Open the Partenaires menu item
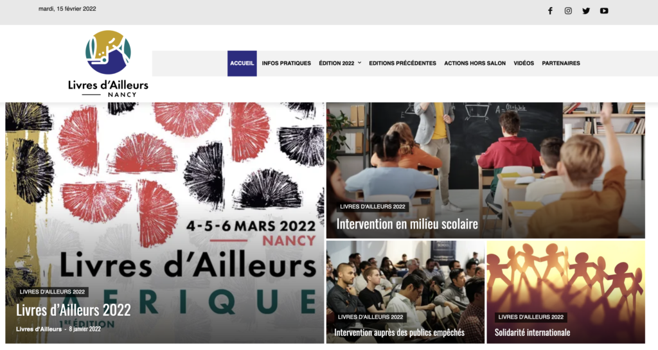 [x=561, y=64]
